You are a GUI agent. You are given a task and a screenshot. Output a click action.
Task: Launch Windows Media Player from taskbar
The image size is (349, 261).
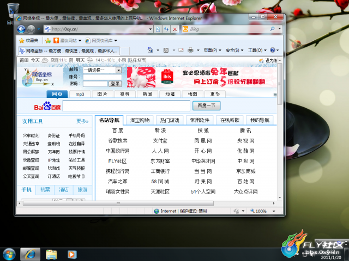click(72, 254)
